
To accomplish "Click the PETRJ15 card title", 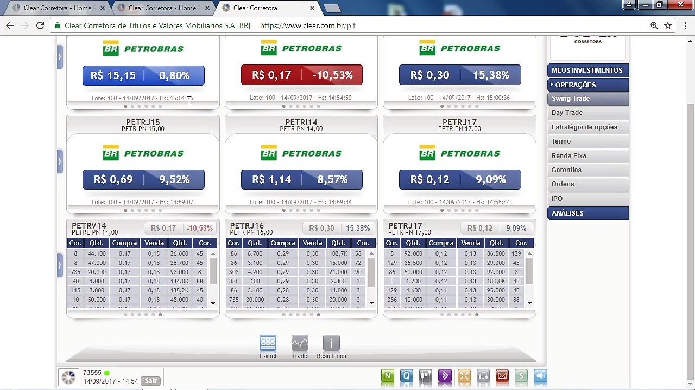I will click(143, 122).
